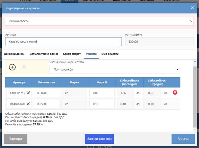Screen dimensions: 199x148
Task: Click the dialog's vertical scrollbar
Action: click(195, 96)
